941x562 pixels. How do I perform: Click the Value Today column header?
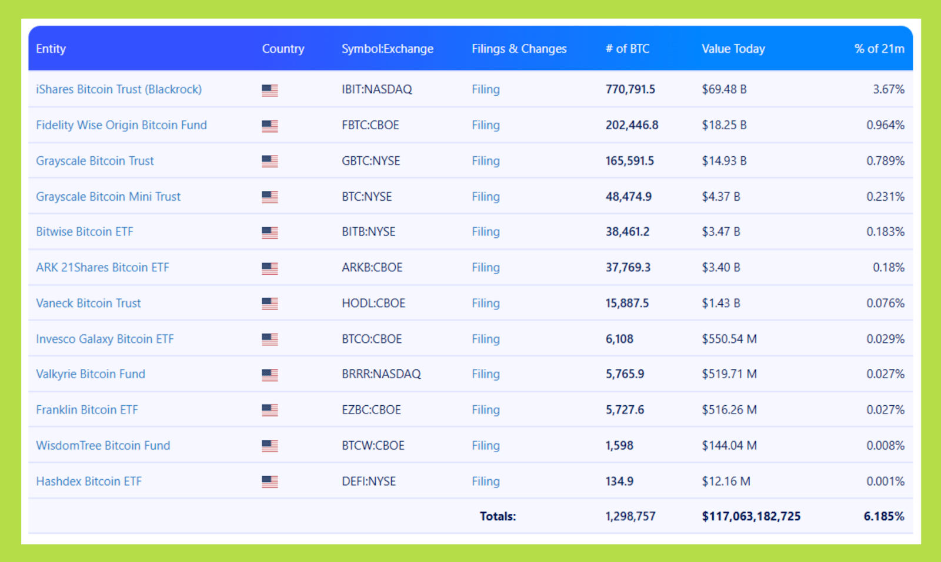pyautogui.click(x=733, y=49)
